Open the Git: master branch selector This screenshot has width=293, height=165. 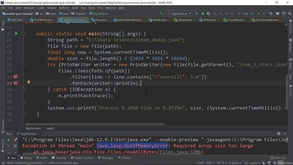pyautogui.click(x=252, y=163)
